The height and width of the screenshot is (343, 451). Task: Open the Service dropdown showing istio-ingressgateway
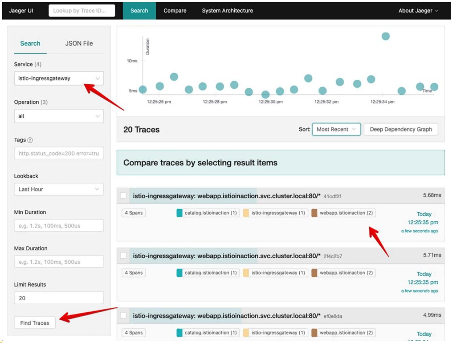59,78
